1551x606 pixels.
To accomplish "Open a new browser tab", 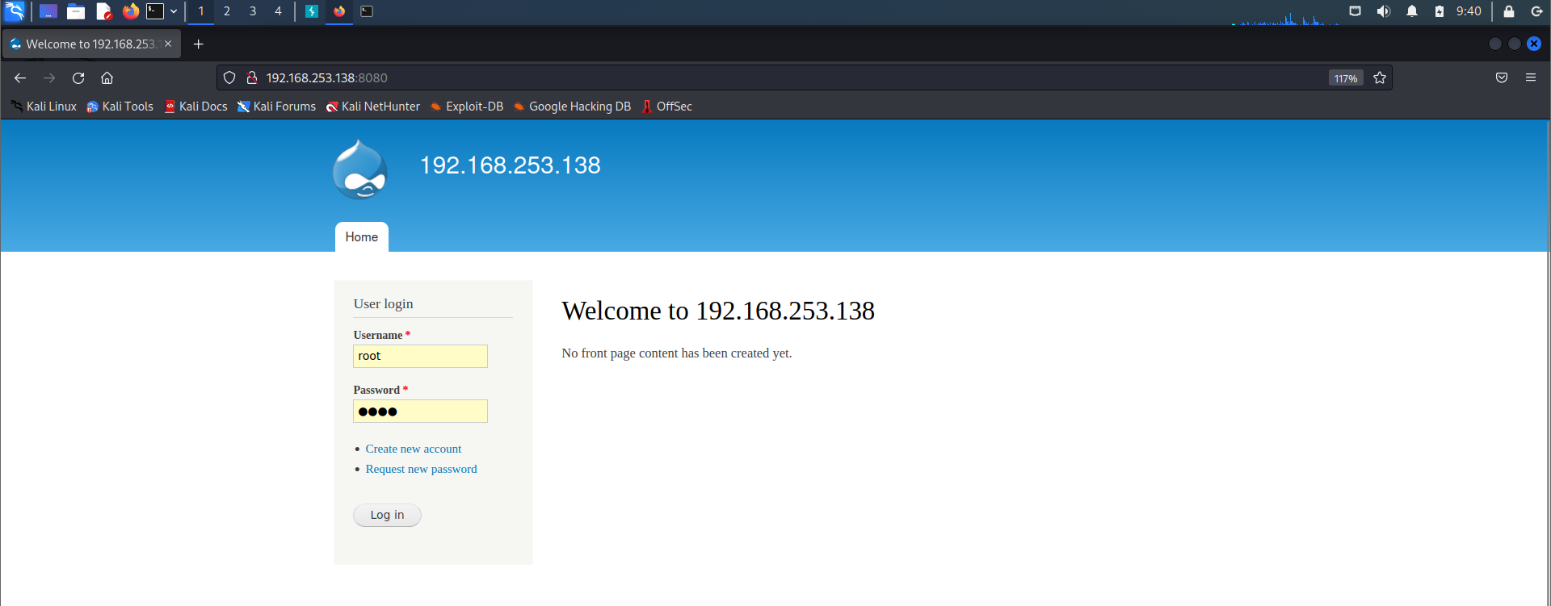I will [199, 44].
